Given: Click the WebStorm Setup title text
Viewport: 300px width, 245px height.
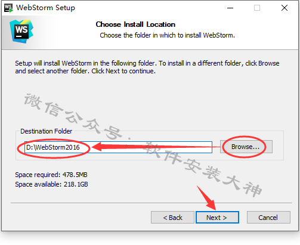Looking at the screenshot, I should 45,8.
